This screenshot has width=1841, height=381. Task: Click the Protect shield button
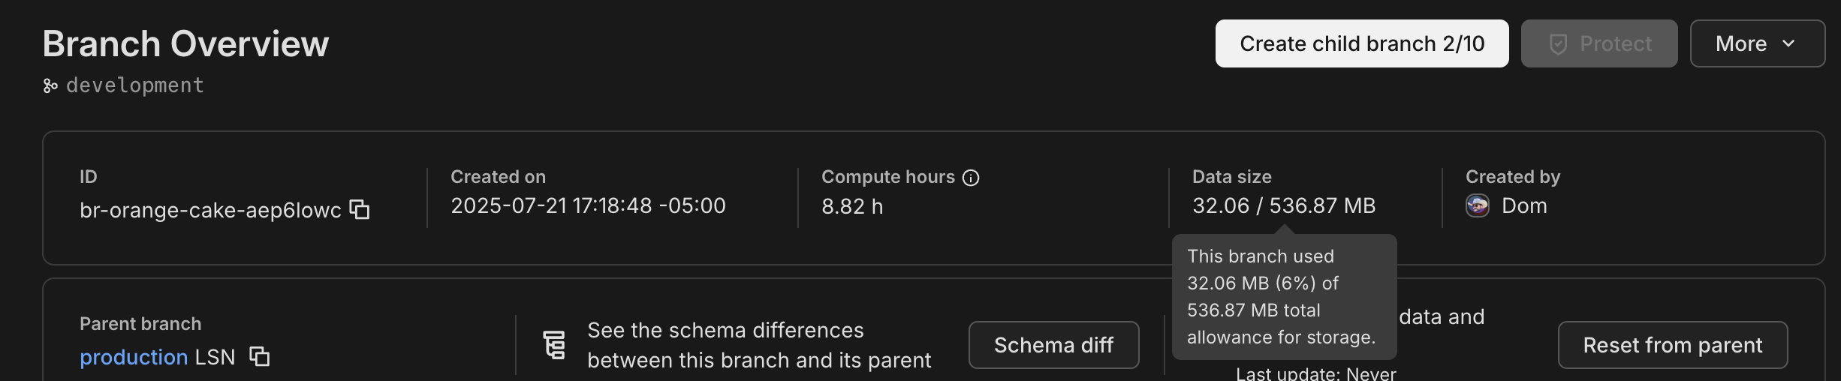point(1598,43)
